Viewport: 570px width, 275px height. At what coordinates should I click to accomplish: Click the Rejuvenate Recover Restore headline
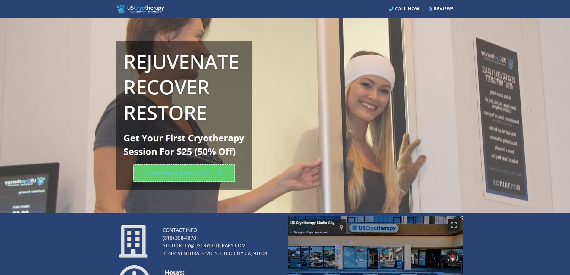click(x=181, y=87)
